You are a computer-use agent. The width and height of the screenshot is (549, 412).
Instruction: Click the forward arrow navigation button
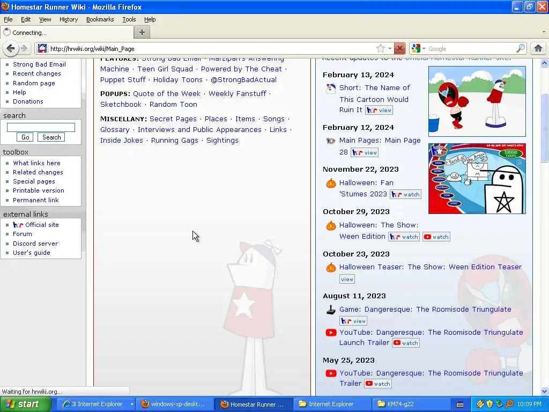coord(24,48)
